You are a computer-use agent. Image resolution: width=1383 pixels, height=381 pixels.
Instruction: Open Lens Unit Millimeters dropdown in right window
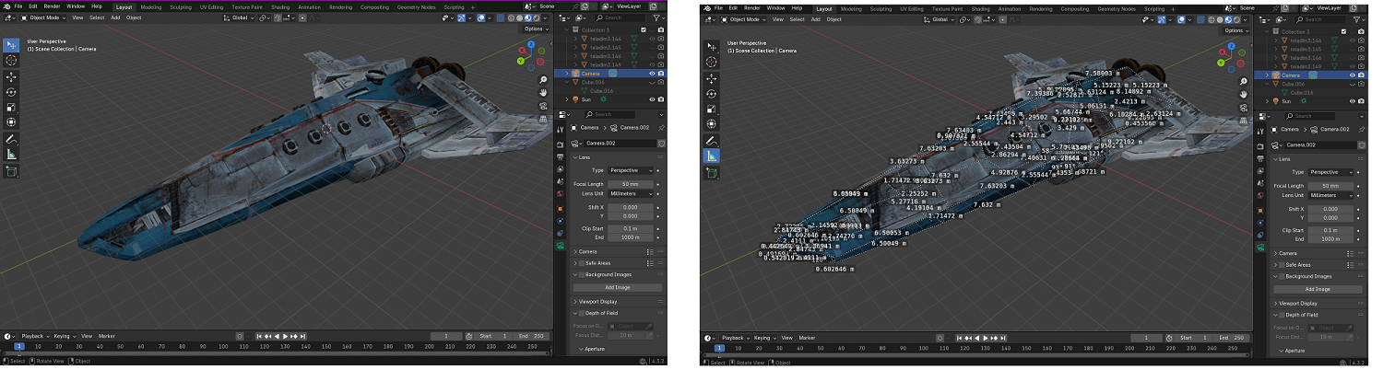pos(1331,195)
